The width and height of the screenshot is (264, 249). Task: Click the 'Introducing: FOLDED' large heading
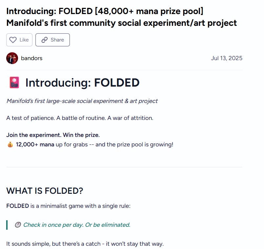click(82, 83)
